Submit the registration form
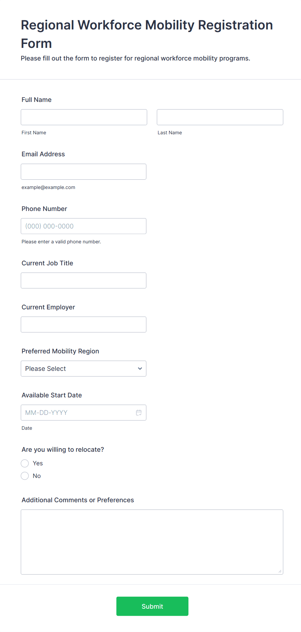The height and width of the screenshot is (632, 301). (152, 606)
